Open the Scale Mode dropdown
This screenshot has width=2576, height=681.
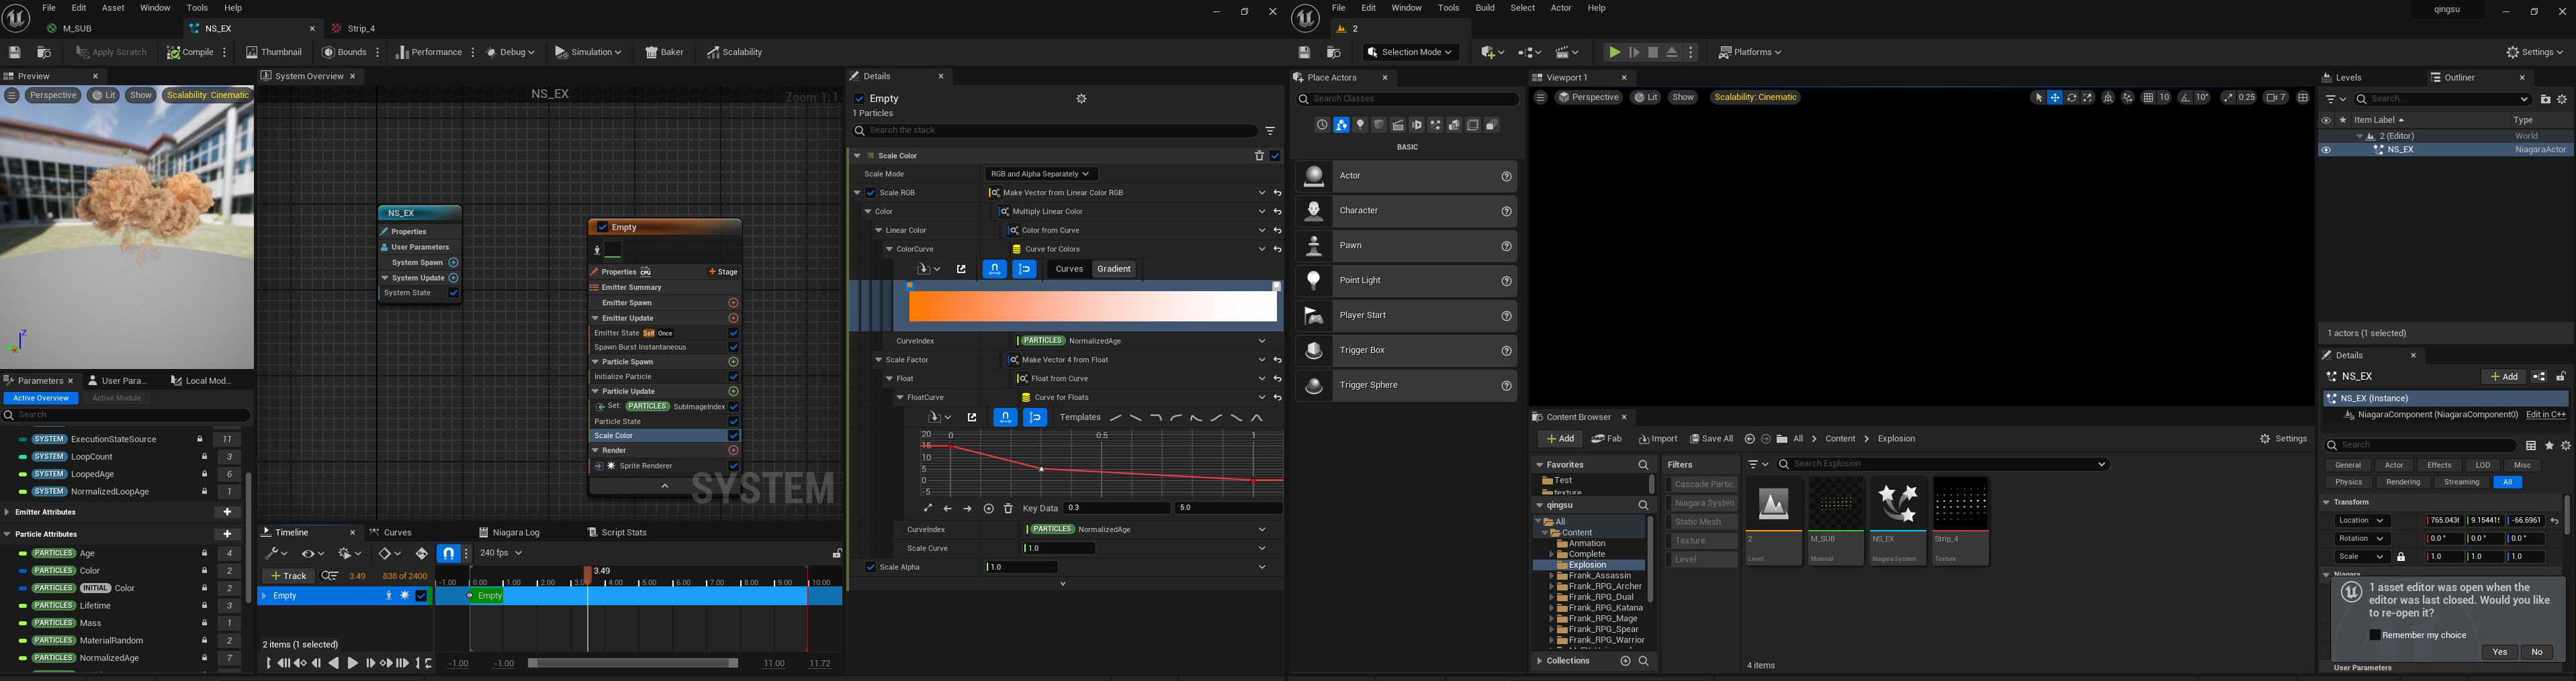tap(1041, 174)
